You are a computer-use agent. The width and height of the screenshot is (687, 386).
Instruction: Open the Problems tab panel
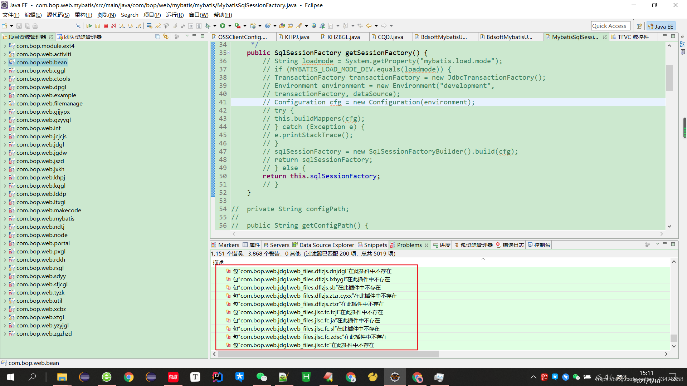pos(409,244)
